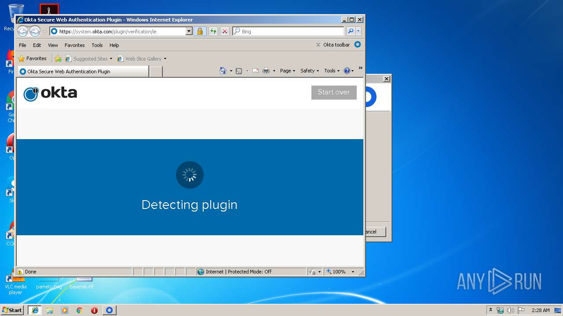563x316 pixels.
Task: Expand the Home button dropdown arrow
Action: pos(230,71)
